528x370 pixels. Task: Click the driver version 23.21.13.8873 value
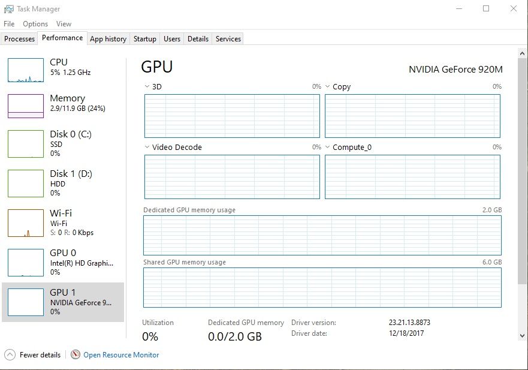409,323
